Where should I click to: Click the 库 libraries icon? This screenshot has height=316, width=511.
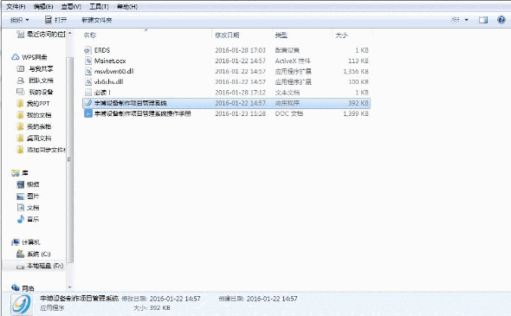pyautogui.click(x=16, y=173)
